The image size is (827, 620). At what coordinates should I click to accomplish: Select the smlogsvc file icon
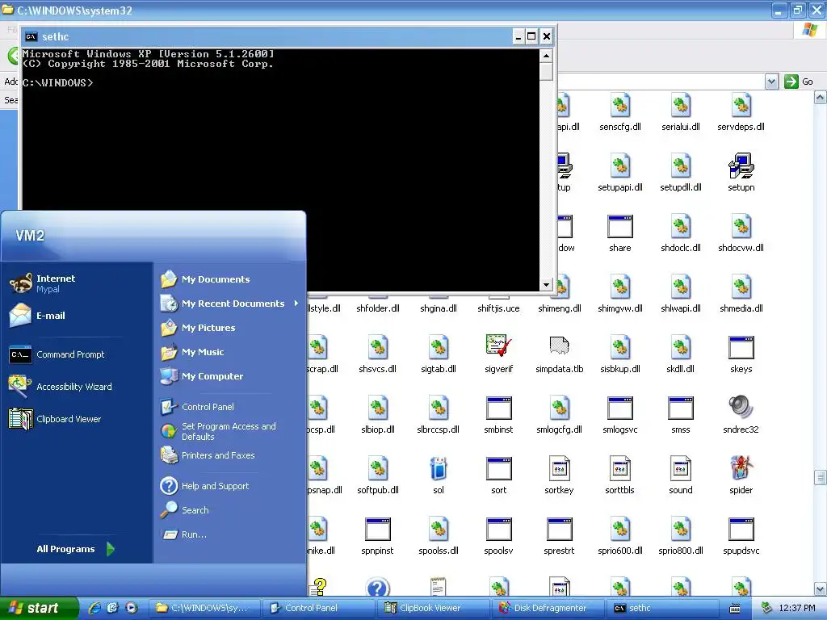pyautogui.click(x=619, y=408)
